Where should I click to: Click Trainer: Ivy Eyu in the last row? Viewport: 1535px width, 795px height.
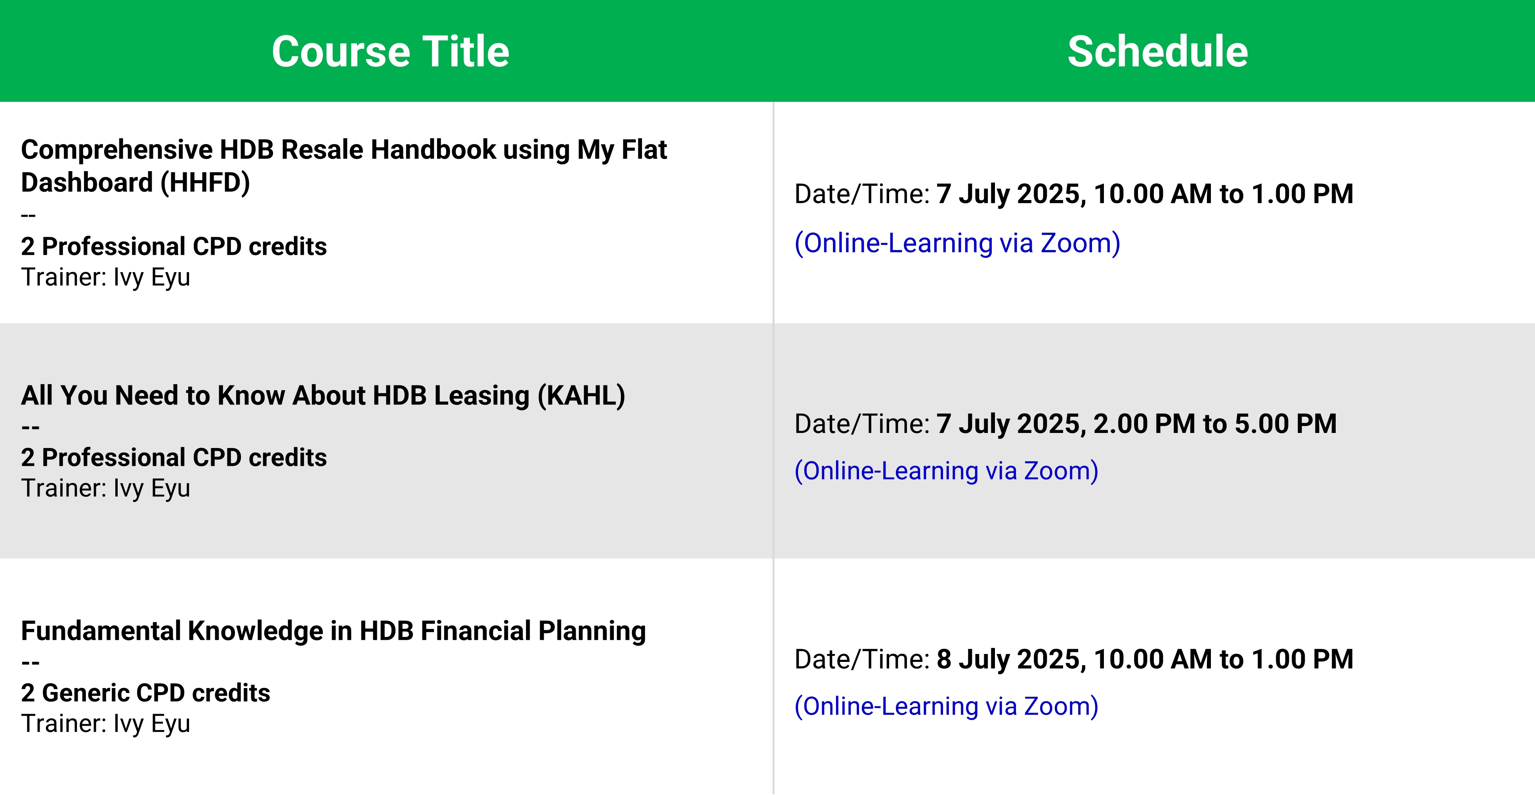pos(105,724)
